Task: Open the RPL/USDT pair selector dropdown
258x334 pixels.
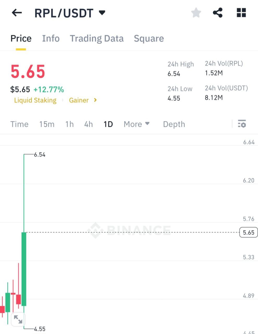Action: (x=70, y=13)
